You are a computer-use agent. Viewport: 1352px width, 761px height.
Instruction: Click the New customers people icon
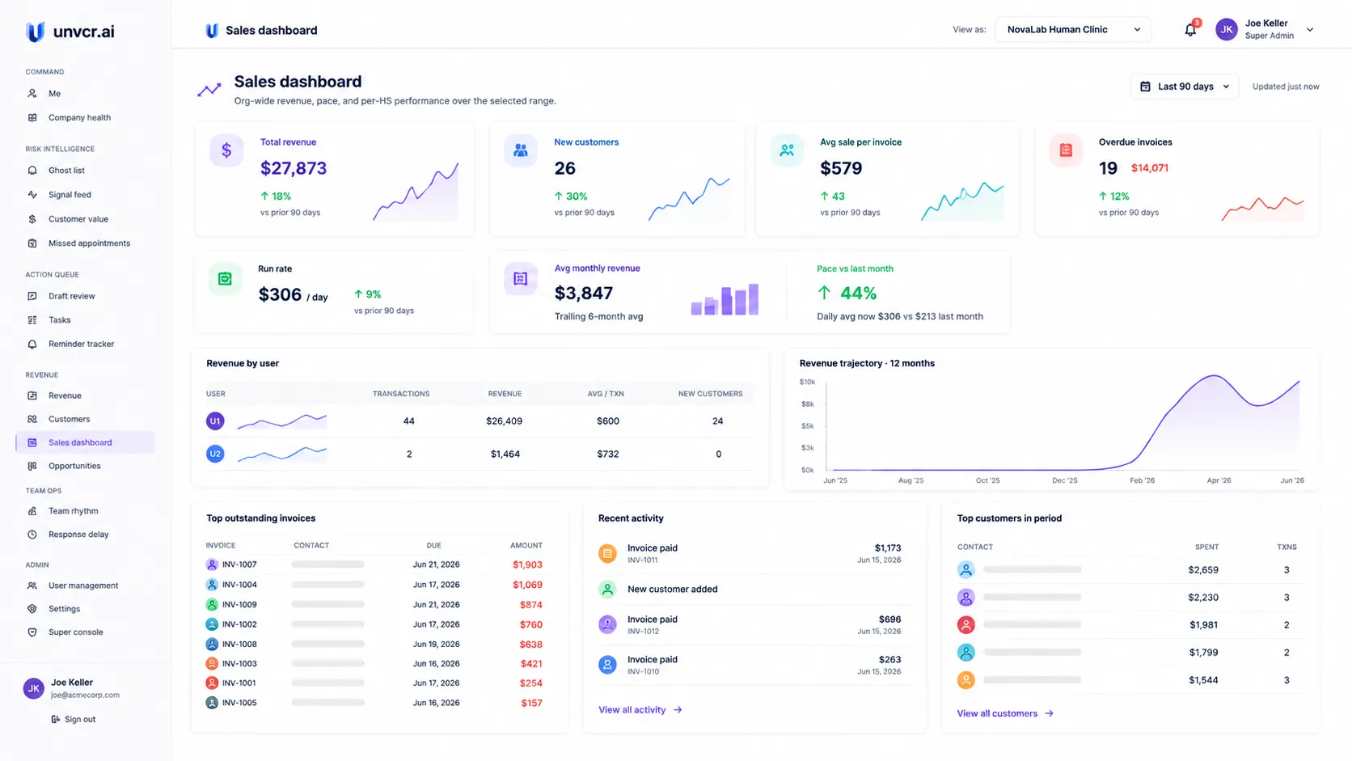pyautogui.click(x=521, y=150)
